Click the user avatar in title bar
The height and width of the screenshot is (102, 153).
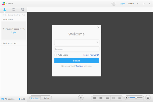click(x=114, y=4)
